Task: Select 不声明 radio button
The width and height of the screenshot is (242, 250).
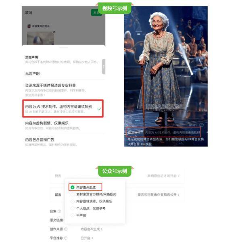Action: point(73,215)
